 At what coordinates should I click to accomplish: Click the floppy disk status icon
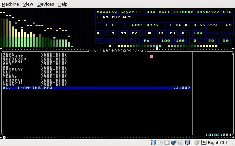(167, 142)
